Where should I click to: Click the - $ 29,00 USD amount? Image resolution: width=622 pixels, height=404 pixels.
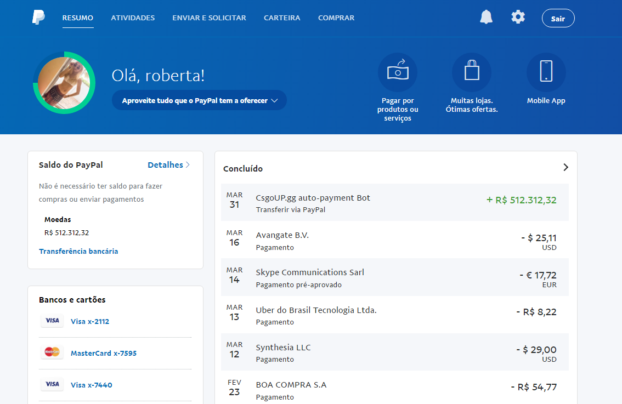pos(536,354)
